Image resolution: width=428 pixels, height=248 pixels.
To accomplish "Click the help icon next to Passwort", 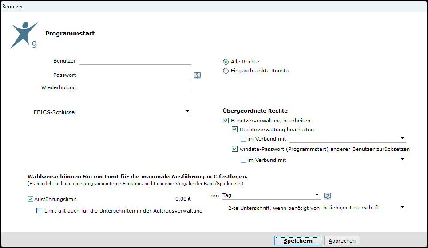I will tap(197, 75).
